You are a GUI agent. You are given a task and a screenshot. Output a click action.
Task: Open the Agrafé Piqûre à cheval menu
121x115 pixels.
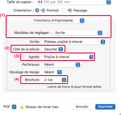[68, 57]
